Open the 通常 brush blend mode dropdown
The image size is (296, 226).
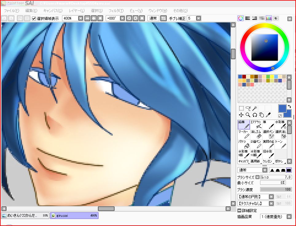pos(265,170)
